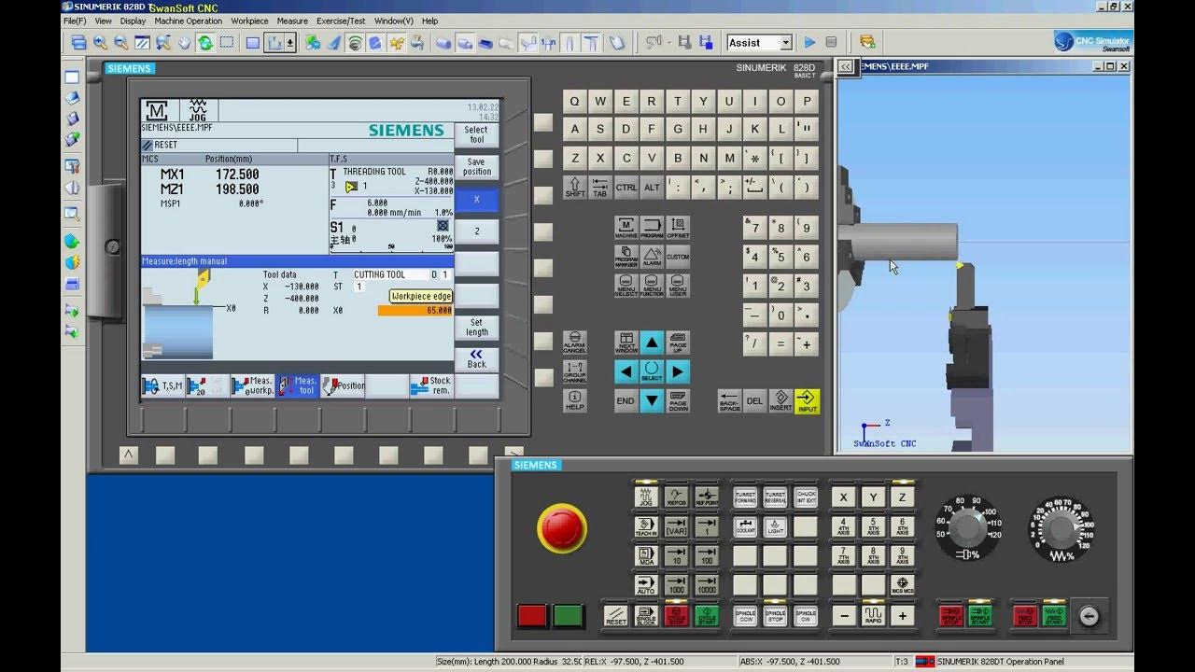This screenshot has height=672, width=1195.
Task: Click the RESET key on operation panel
Action: [615, 616]
